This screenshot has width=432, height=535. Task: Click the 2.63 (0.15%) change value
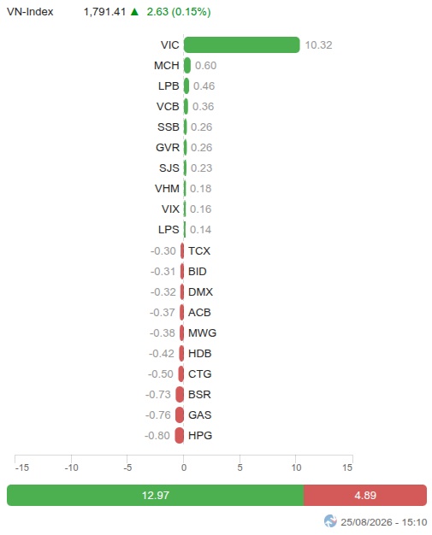coord(179,12)
